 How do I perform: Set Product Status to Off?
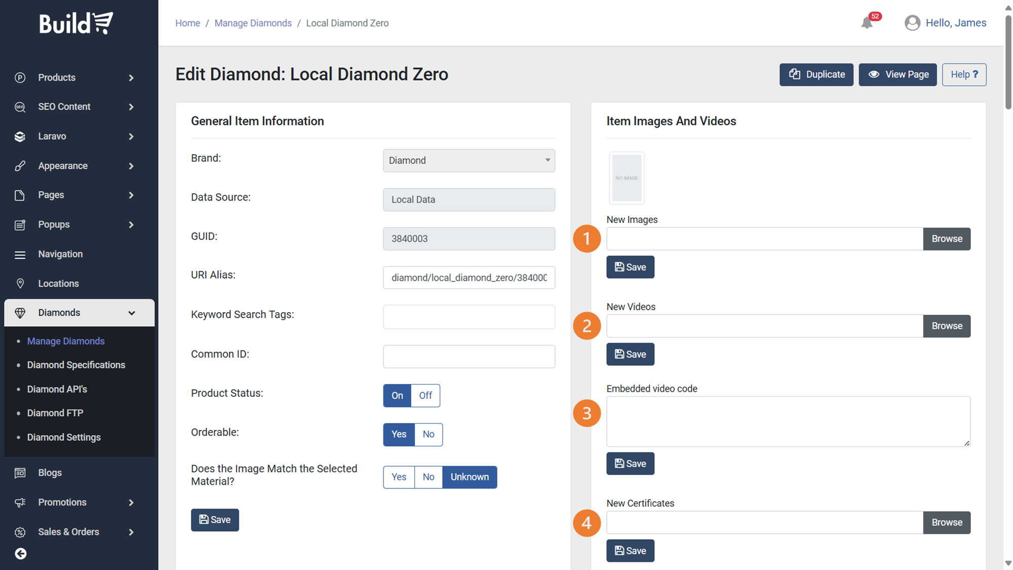pyautogui.click(x=425, y=396)
